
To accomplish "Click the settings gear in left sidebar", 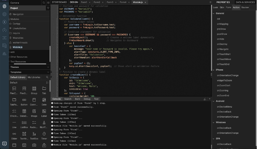I will pos(4,14).
